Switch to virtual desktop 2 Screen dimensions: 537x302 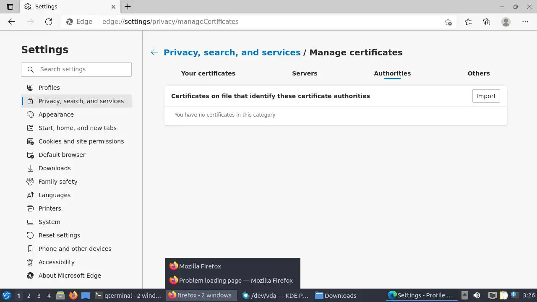[x=29, y=295]
